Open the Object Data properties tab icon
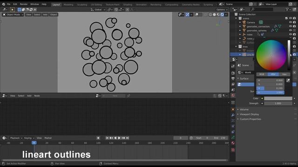This screenshot has width=298, height=167. (233, 137)
